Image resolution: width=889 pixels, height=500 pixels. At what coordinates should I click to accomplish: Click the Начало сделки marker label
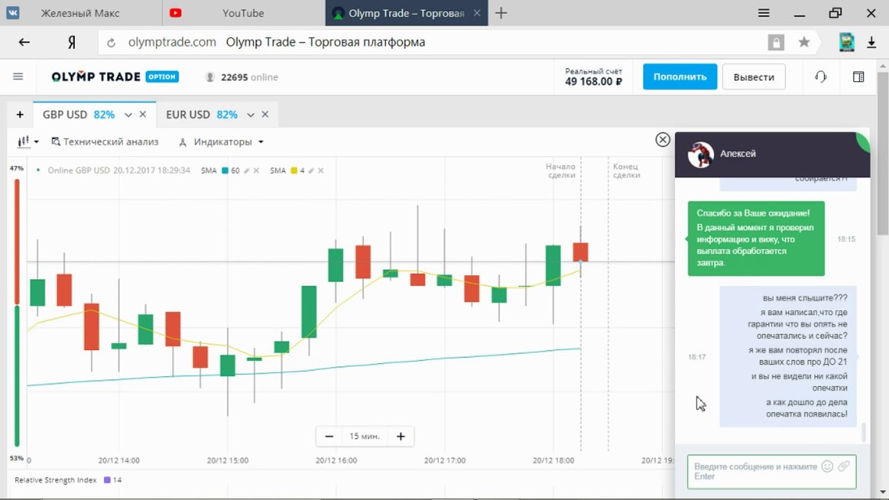tap(560, 171)
